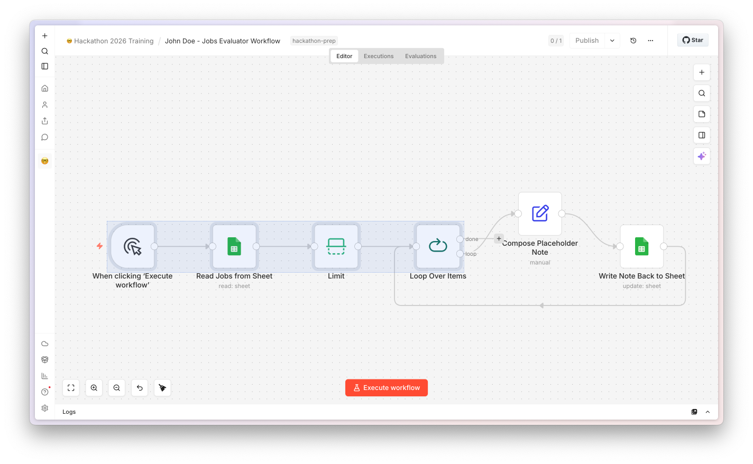Toggle the left sidebar panel icon
The image size is (753, 464).
(x=45, y=66)
